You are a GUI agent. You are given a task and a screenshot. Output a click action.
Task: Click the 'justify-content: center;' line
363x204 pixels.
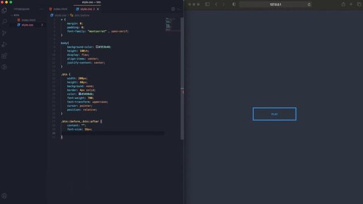point(86,63)
